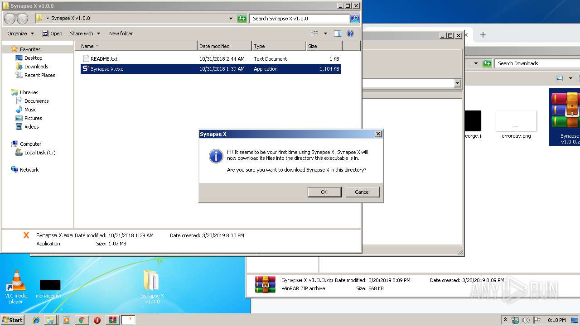Open Desktop in the navigation pane
The width and height of the screenshot is (580, 326).
pyautogui.click(x=33, y=58)
